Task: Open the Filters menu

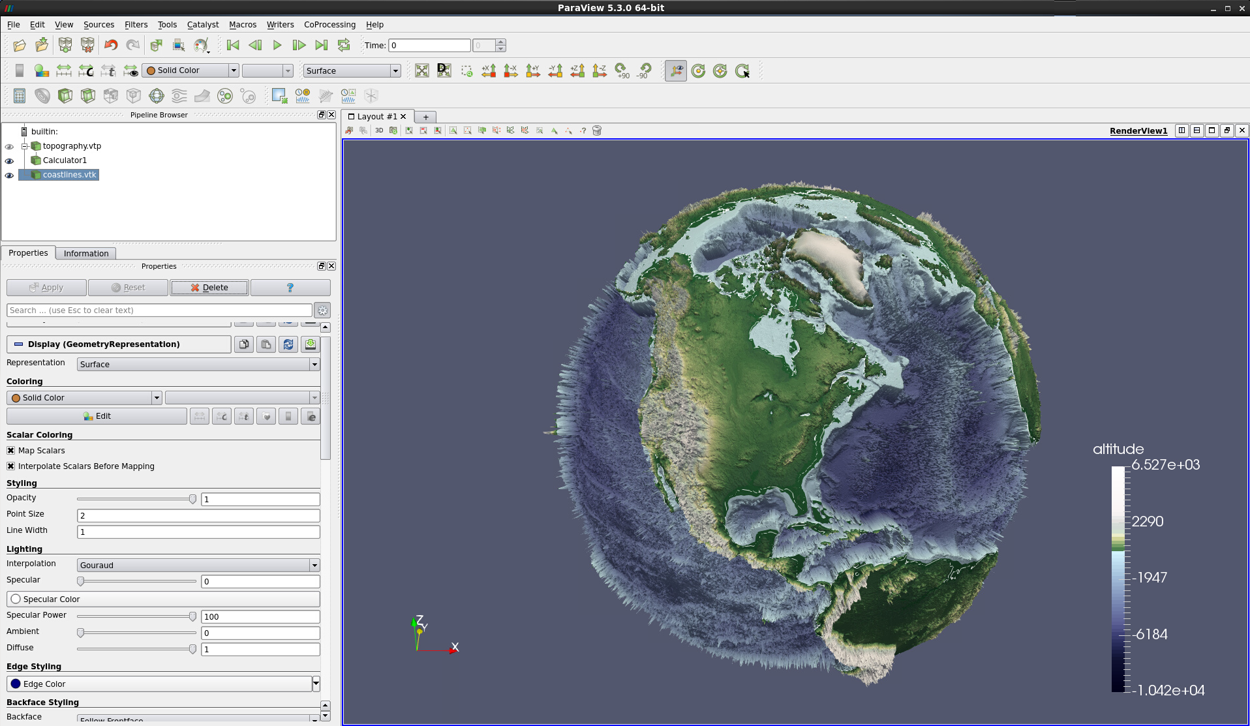Action: coord(136,25)
